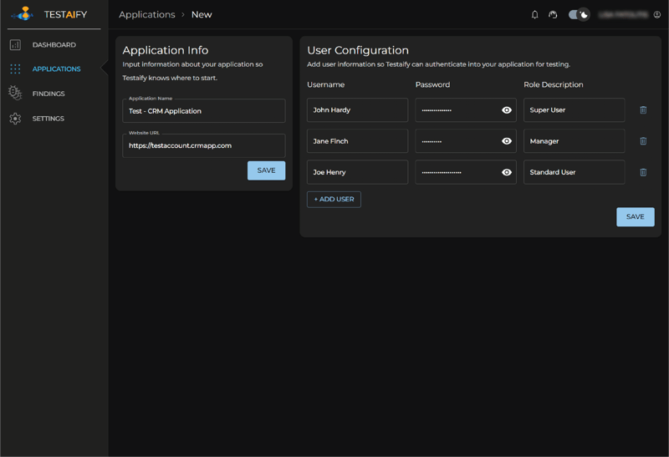Click the Applications breadcrumb link
The width and height of the screenshot is (669, 457).
click(147, 14)
